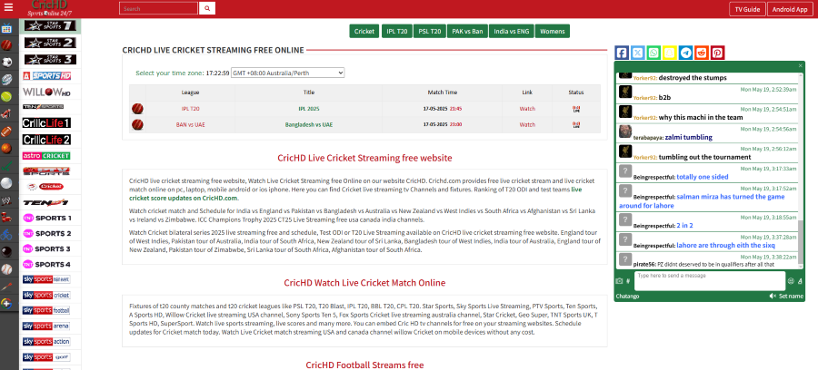Viewport: 818px width, 370px height.
Task: Open the CricLife 2 channel
Action: point(46,140)
